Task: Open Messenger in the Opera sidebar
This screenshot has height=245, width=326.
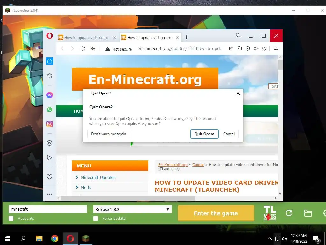Action: pyautogui.click(x=49, y=95)
